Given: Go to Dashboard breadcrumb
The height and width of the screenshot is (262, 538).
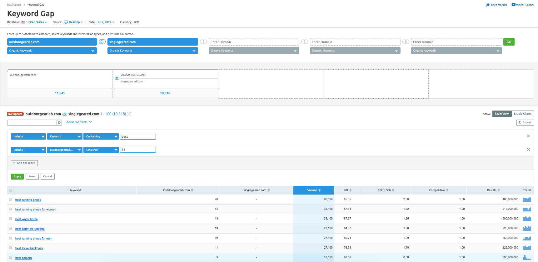Looking at the screenshot, I should click(x=14, y=5).
